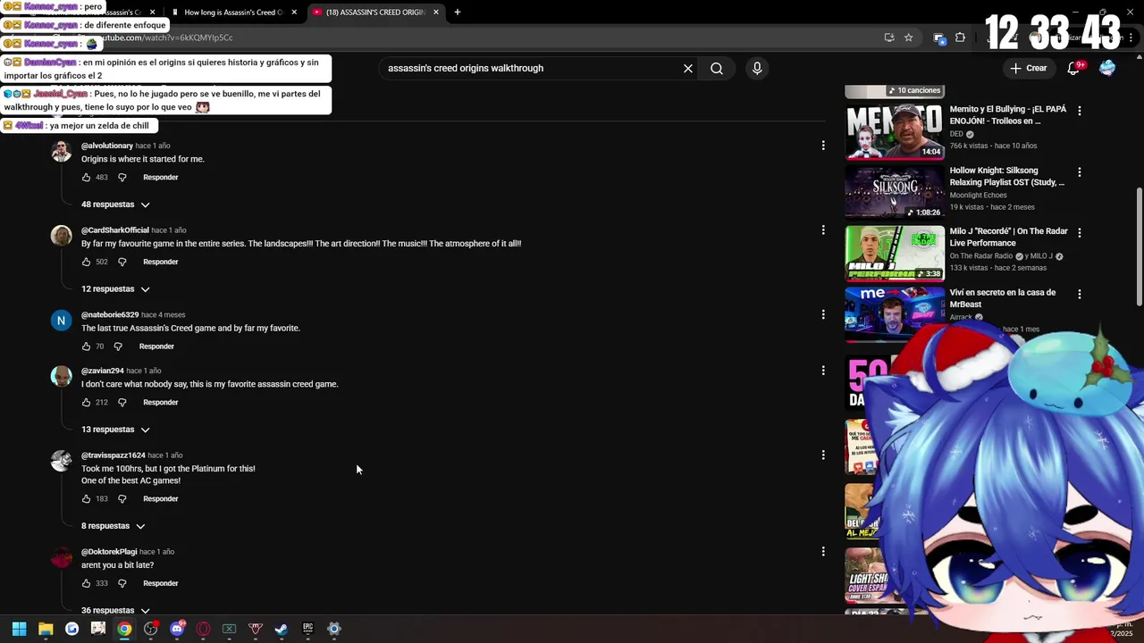Reply to @DoktorekPlagi via Responder

pos(161,584)
